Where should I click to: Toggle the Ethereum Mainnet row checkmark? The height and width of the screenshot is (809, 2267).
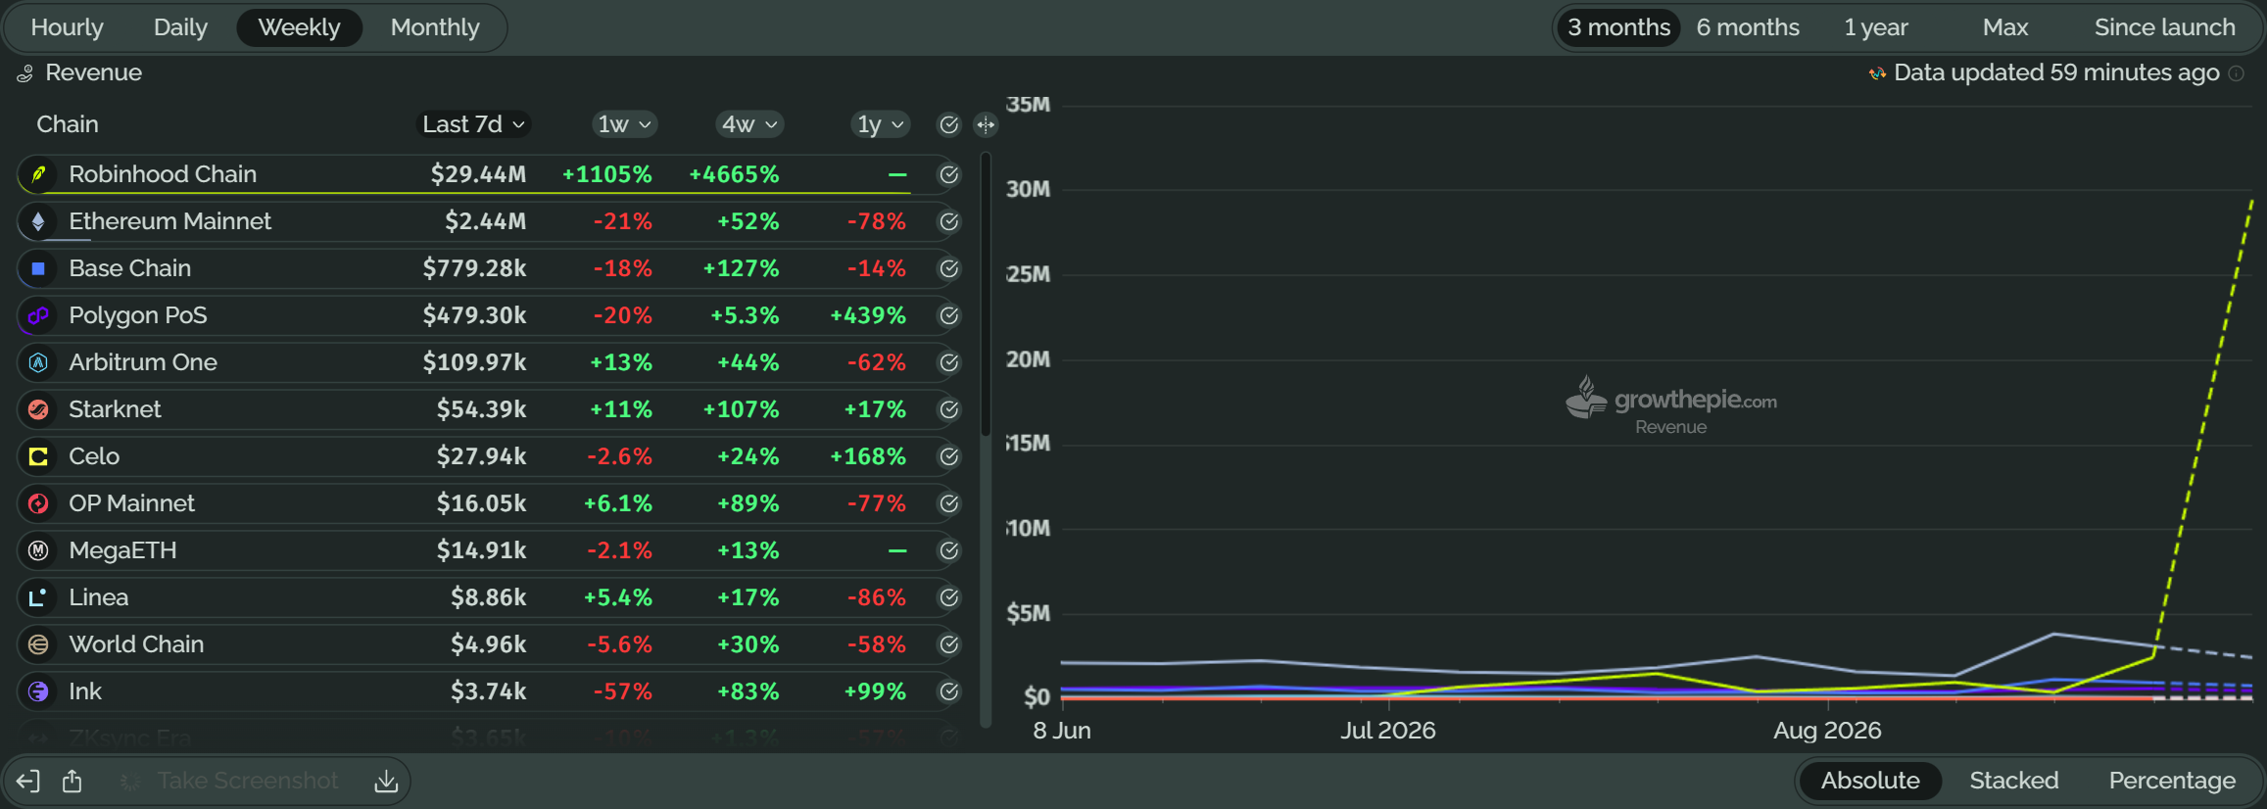948,221
